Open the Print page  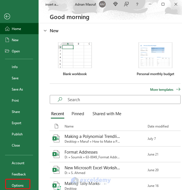point(15,101)
